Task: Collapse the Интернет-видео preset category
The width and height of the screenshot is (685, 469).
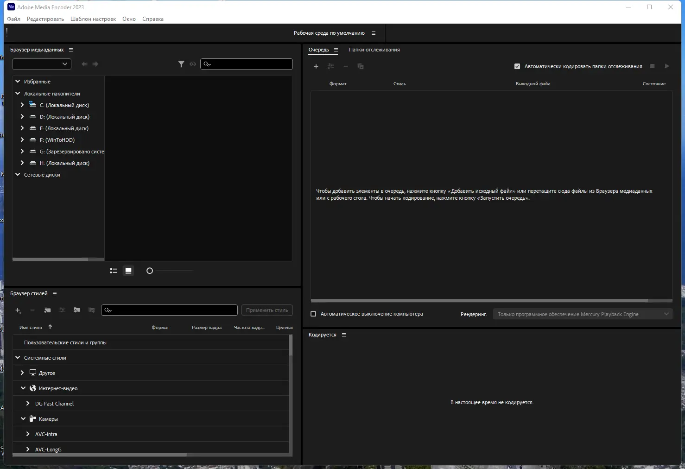Action: point(23,388)
